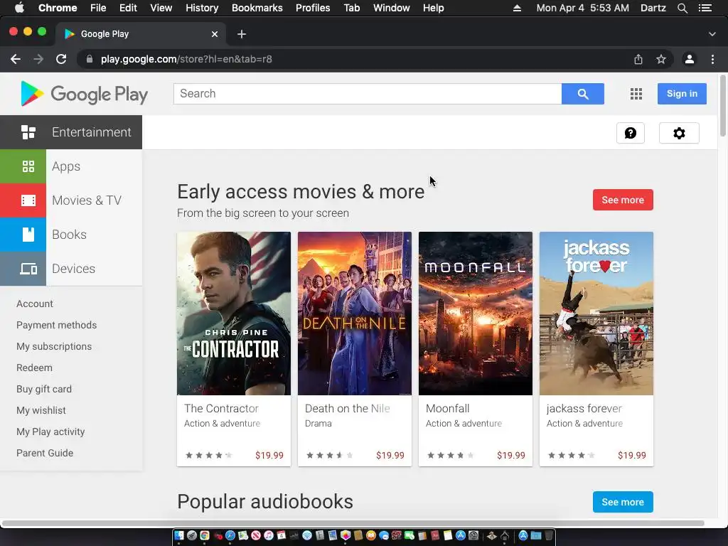Viewport: 728px width, 546px height.
Task: Open the View menu
Action: pyautogui.click(x=161, y=8)
